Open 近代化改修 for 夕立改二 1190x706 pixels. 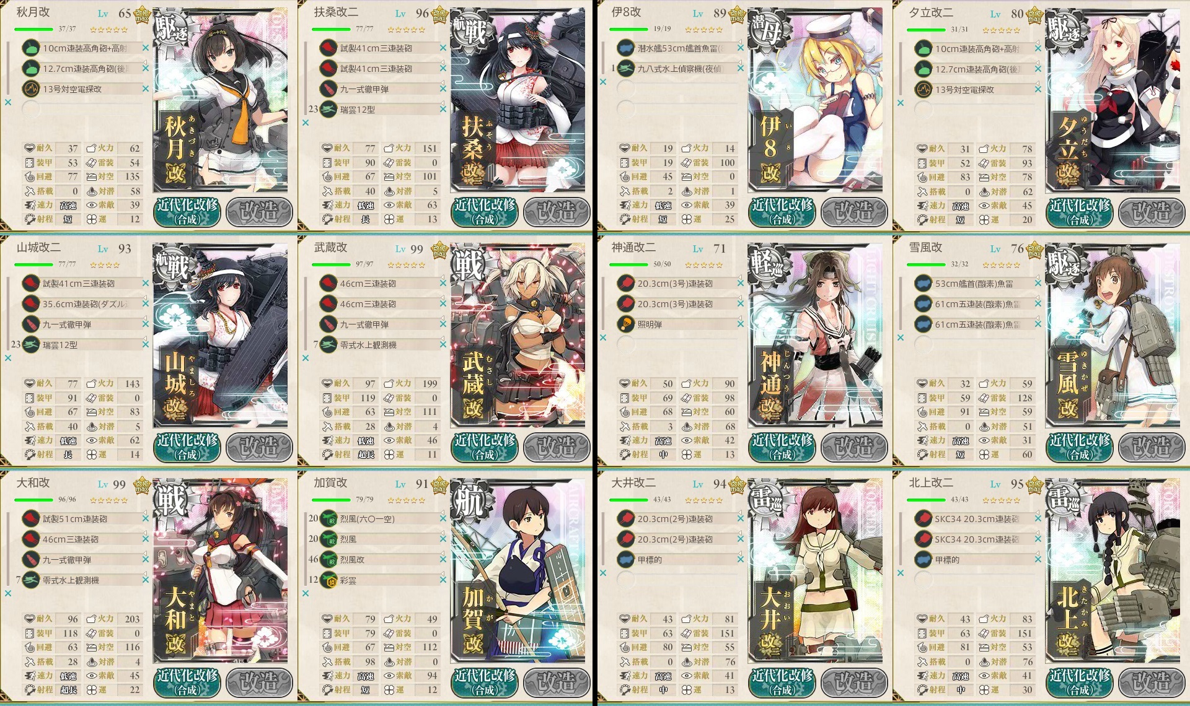tap(1080, 212)
